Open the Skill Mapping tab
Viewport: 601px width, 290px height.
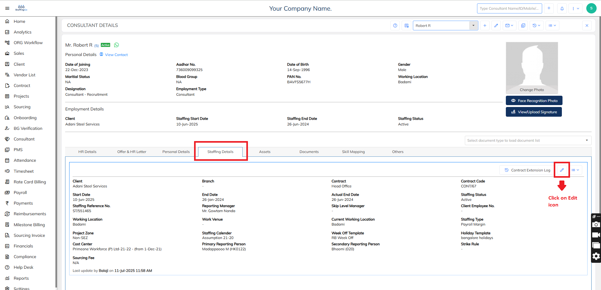click(353, 152)
